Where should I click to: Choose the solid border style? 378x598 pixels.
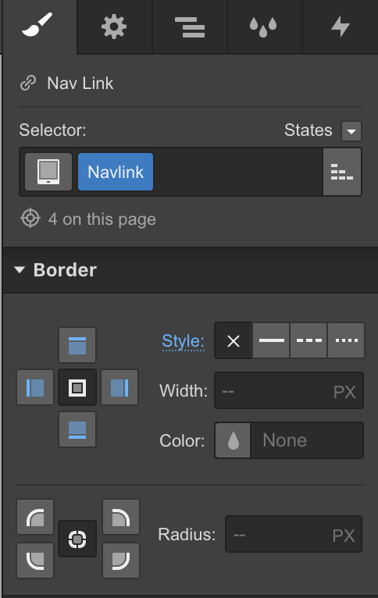(x=271, y=340)
